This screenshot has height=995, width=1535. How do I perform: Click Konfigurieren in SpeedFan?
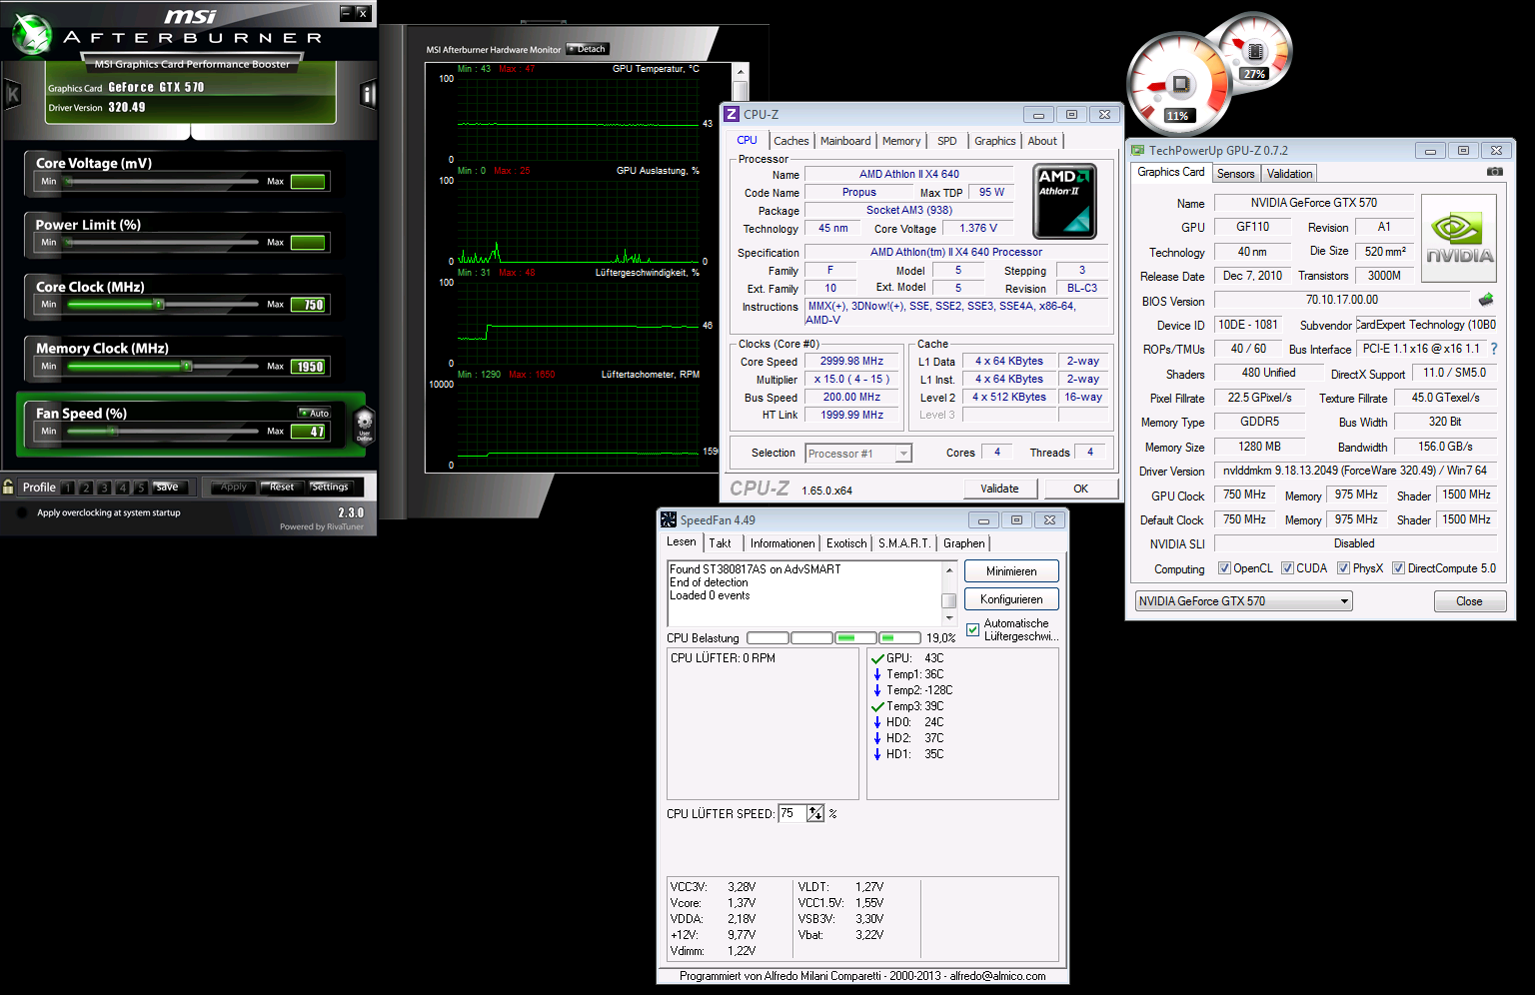click(1011, 599)
